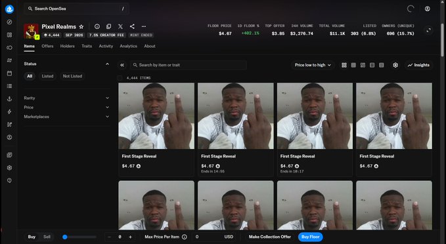Open the anchor icon in sidebar
The image size is (446, 244).
9,99
